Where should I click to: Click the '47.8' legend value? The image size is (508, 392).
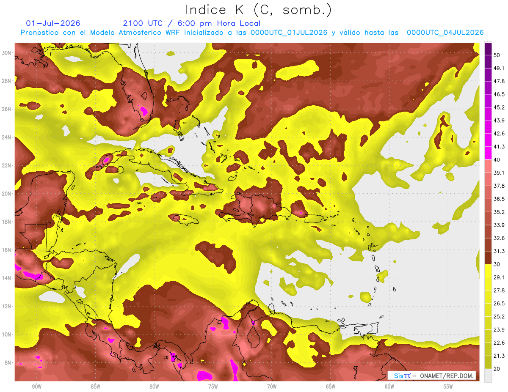pos(499,81)
